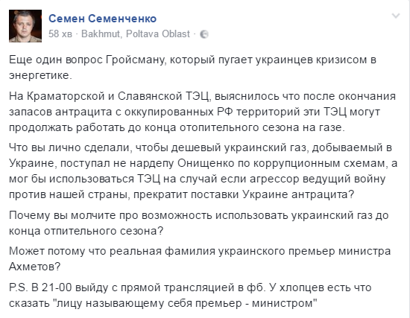Screen dimensions: 410x318
Task: Click the public globe privacy icon
Action: coord(204,34)
